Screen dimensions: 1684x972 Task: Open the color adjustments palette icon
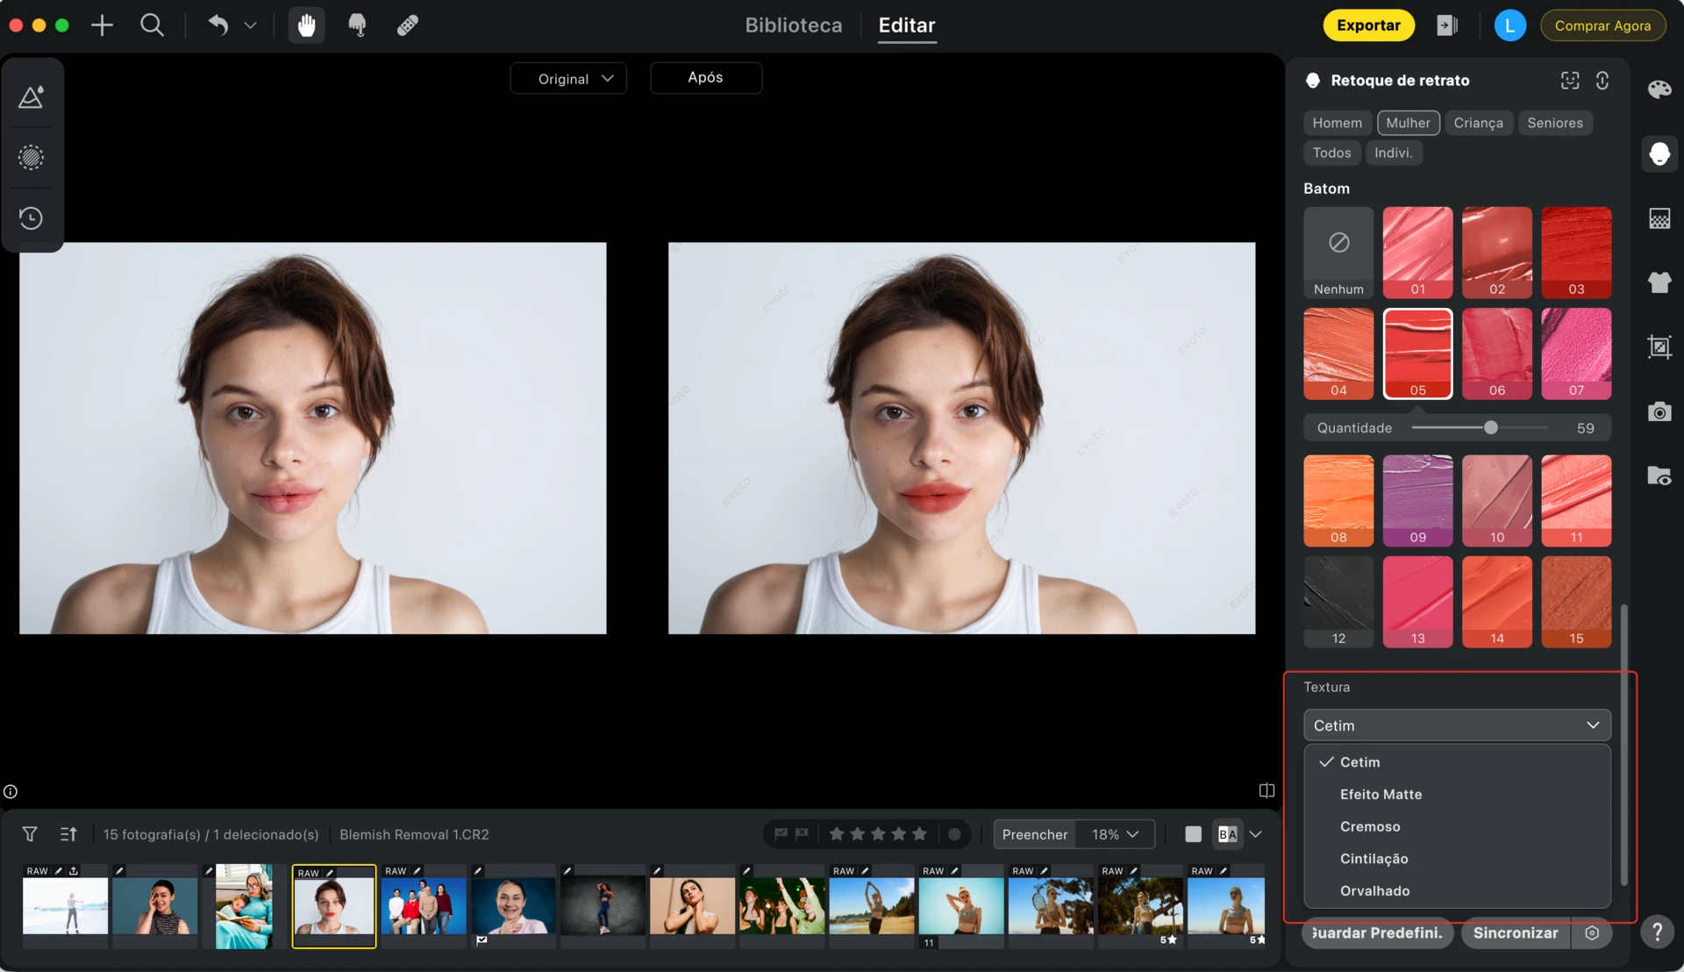[x=1659, y=89]
